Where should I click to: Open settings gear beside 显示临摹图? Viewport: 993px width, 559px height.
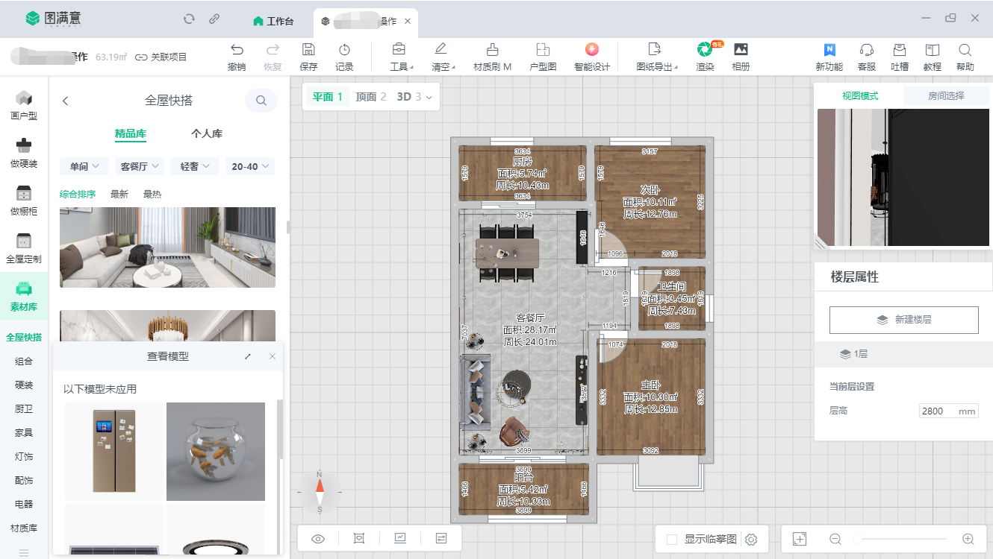pyautogui.click(x=751, y=539)
